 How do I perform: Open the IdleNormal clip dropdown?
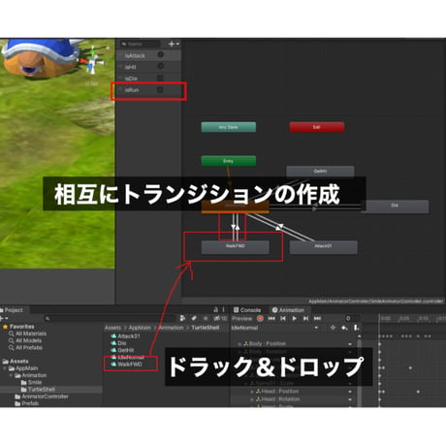coord(274,328)
